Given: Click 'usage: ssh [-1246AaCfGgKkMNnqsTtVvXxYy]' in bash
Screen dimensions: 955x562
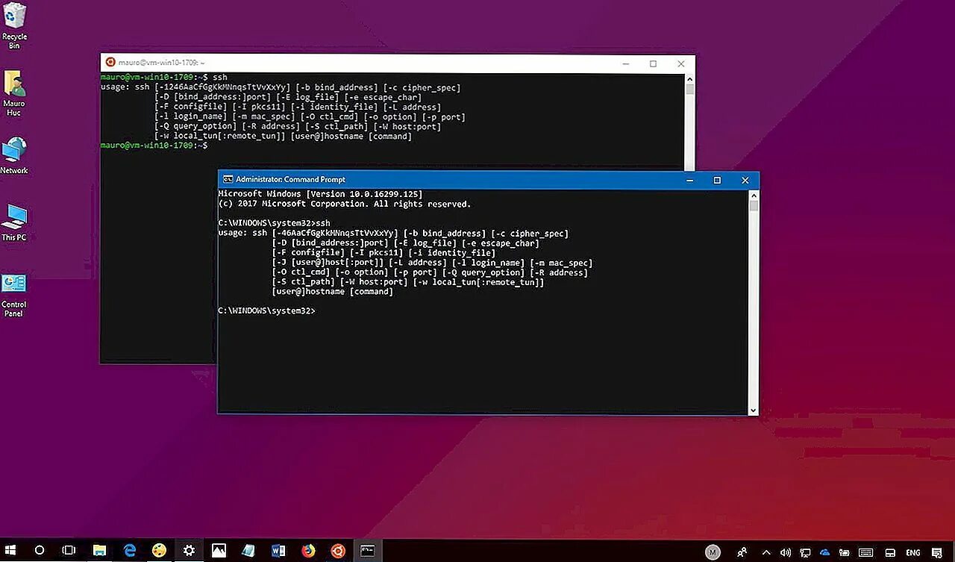Looking at the screenshot, I should tap(195, 87).
